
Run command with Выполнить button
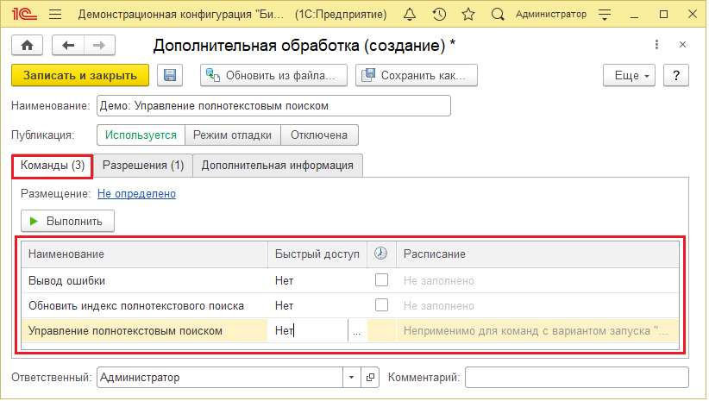[x=67, y=221]
